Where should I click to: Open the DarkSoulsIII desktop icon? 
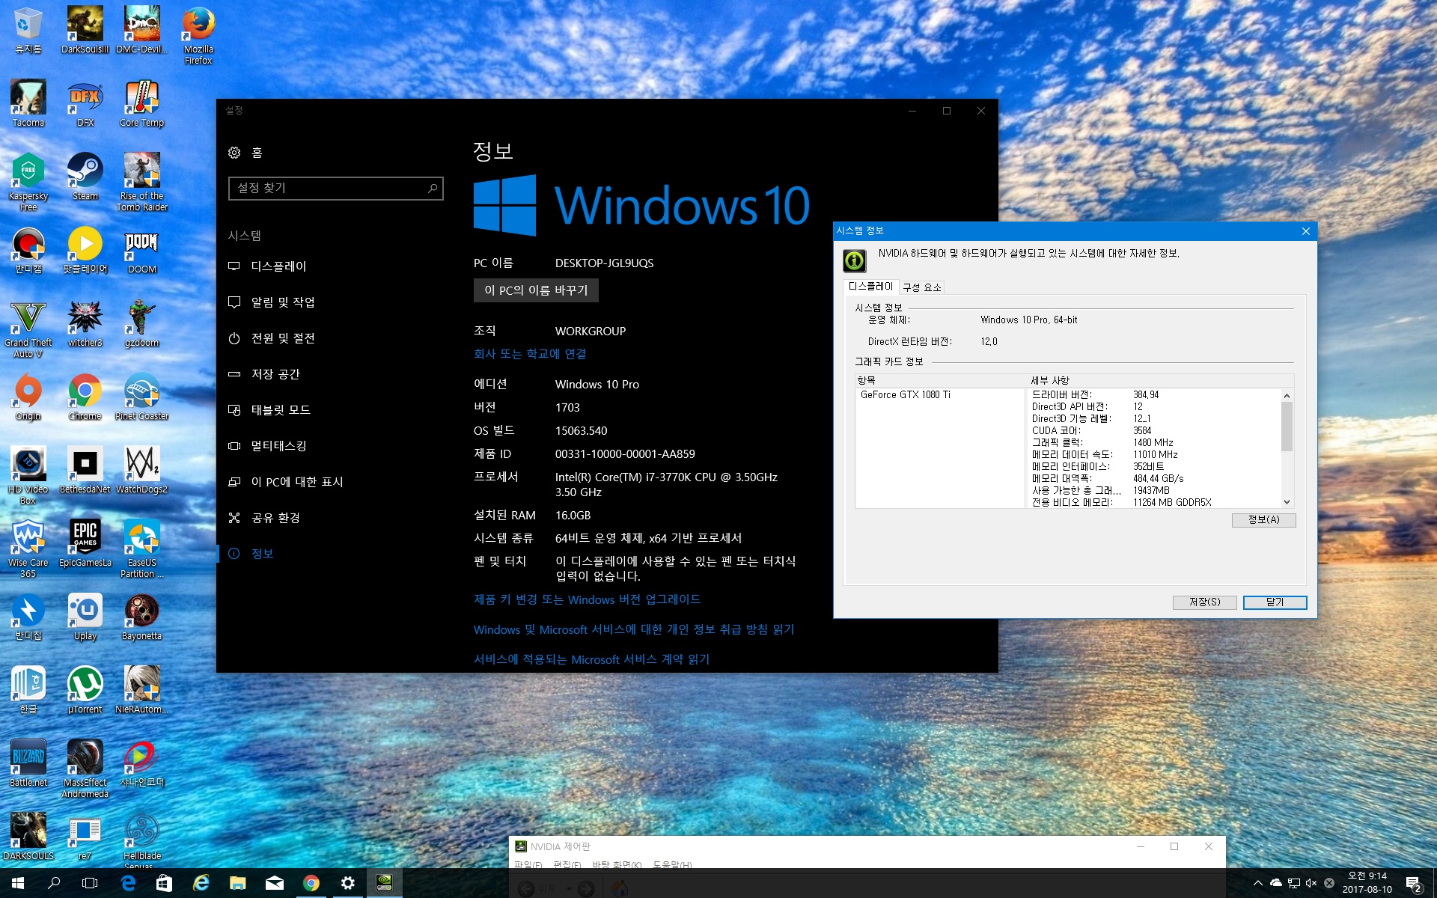click(85, 30)
